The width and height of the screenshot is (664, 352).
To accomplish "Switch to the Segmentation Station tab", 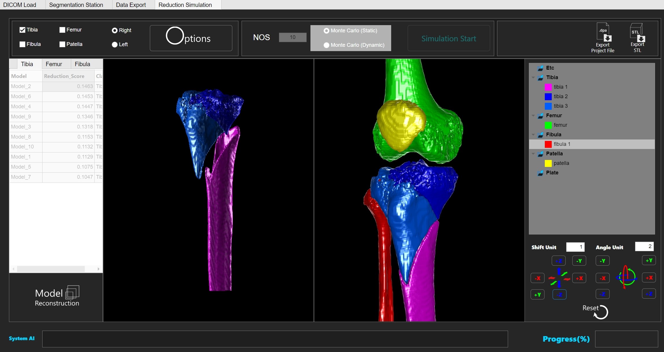I will point(76,5).
